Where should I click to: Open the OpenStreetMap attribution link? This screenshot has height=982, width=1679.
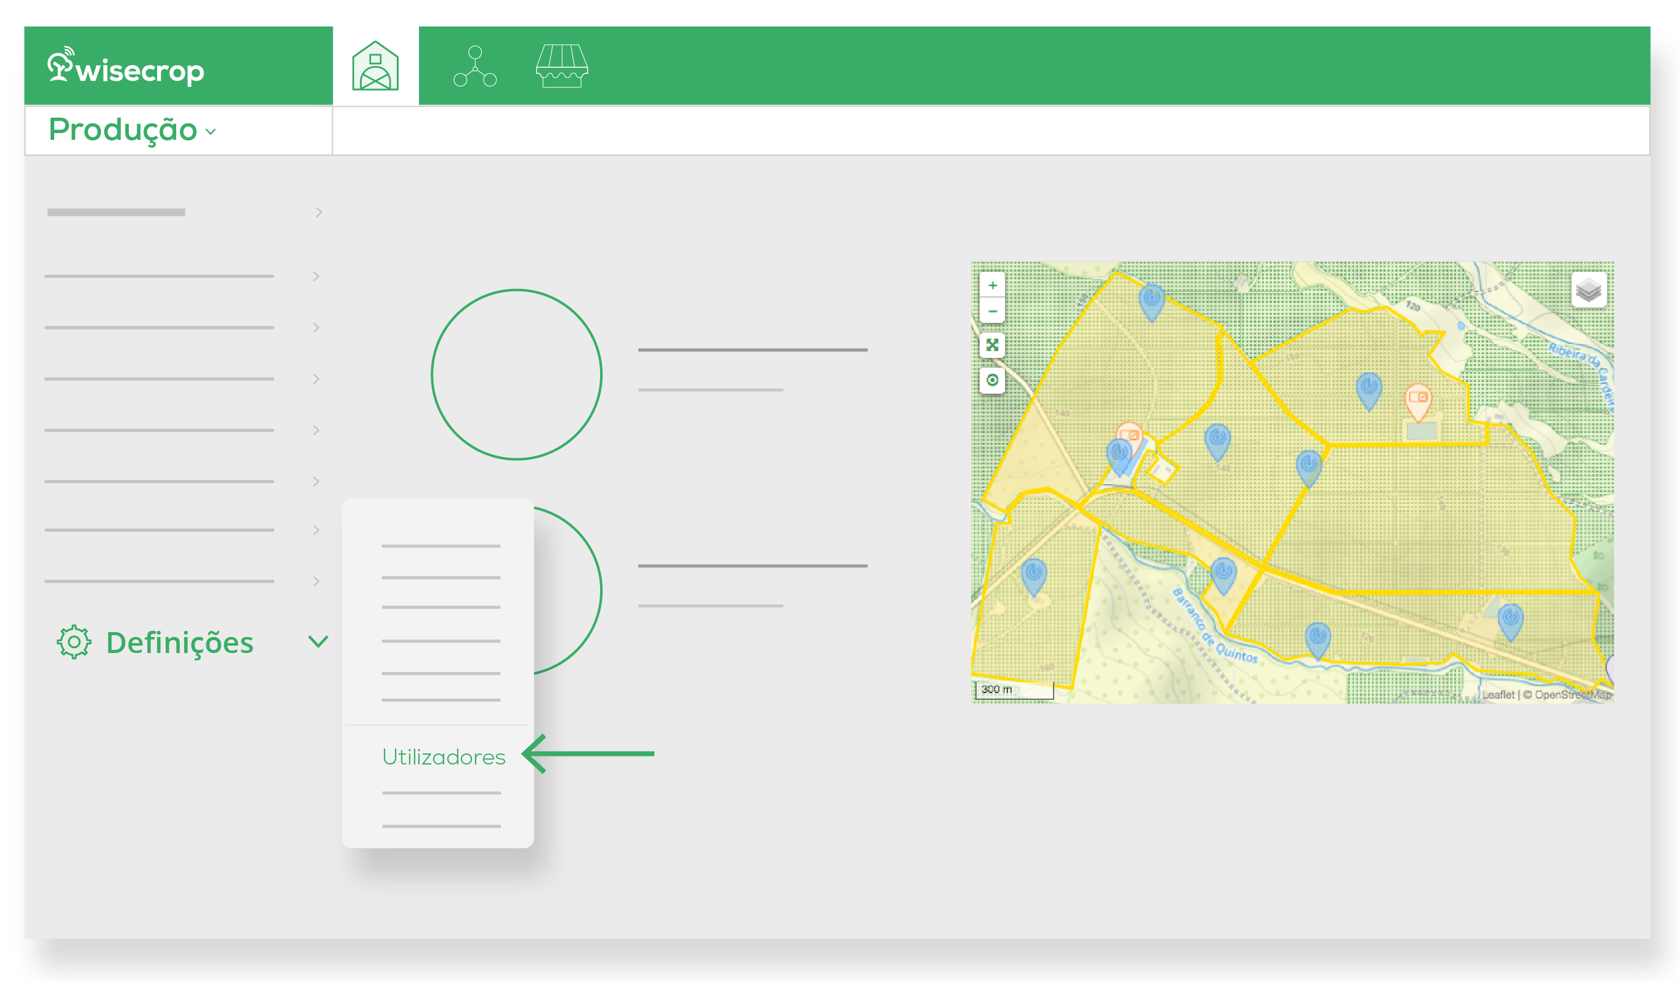[1572, 694]
